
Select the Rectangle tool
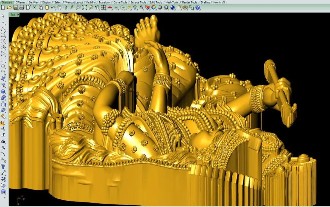point(3,60)
